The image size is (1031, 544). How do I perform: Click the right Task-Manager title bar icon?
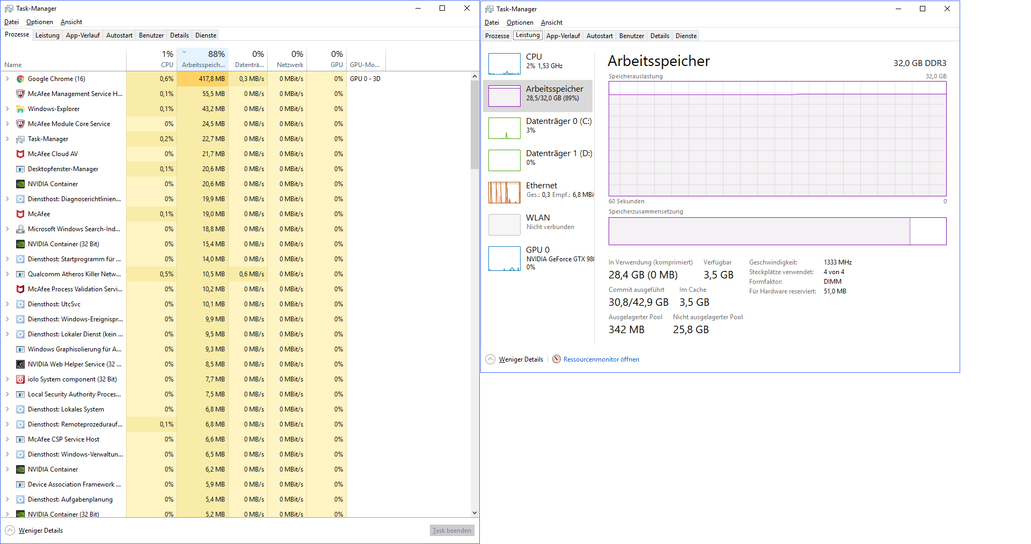point(489,9)
